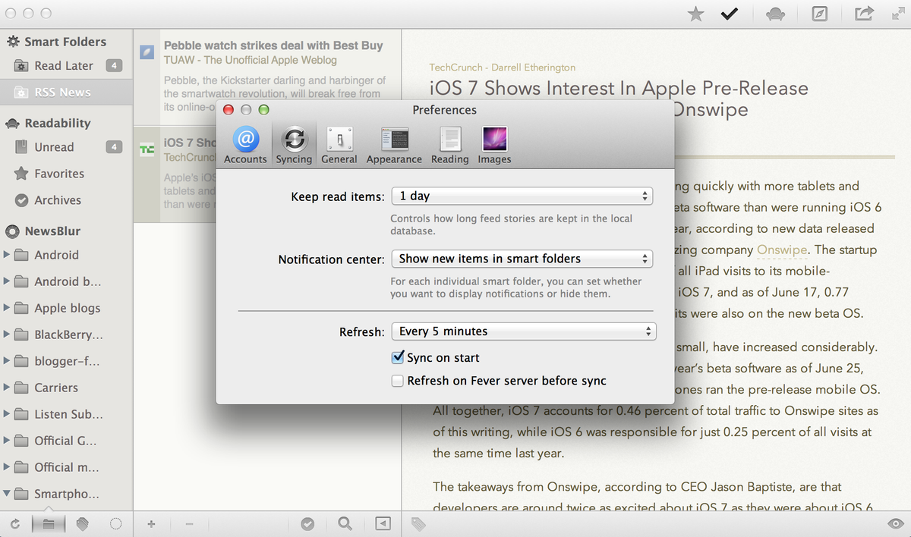Expand the Android b... folder
Viewport: 911px width, 537px height.
pos(7,281)
